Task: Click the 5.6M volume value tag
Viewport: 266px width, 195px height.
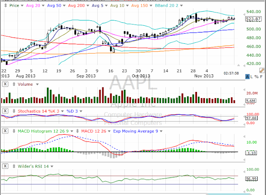Action: tap(251, 101)
